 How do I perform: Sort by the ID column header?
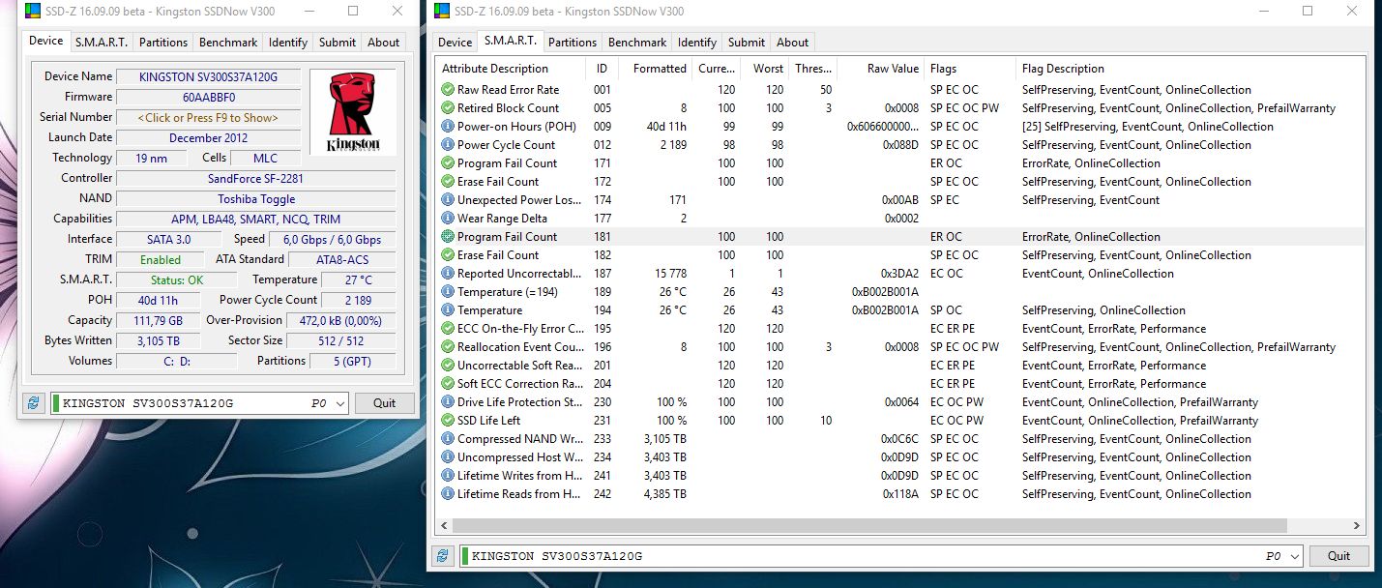click(x=602, y=69)
